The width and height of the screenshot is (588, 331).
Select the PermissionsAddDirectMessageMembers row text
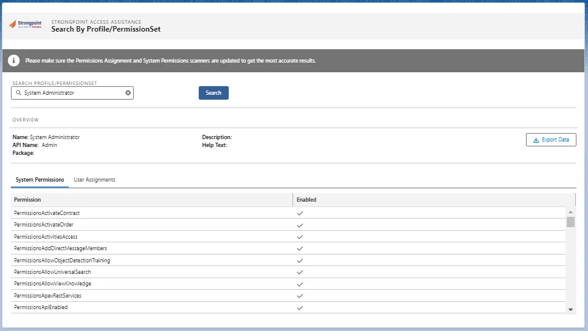click(60, 248)
